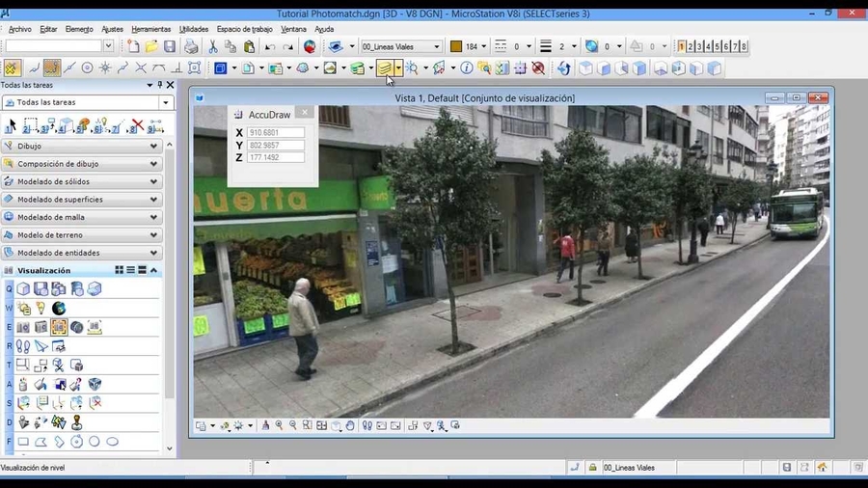Click the AccuDraw X coordinate field
This screenshot has height=488, width=868.
[275, 132]
